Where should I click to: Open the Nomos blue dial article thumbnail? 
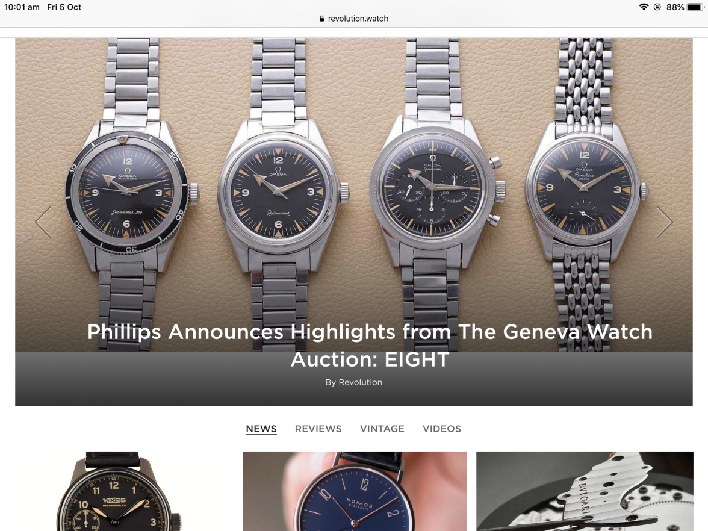355,491
